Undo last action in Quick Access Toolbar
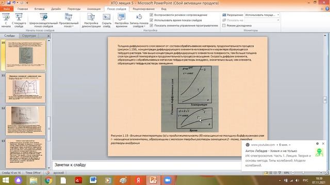Screen dimensions: 330x185 click(x=14, y=3)
